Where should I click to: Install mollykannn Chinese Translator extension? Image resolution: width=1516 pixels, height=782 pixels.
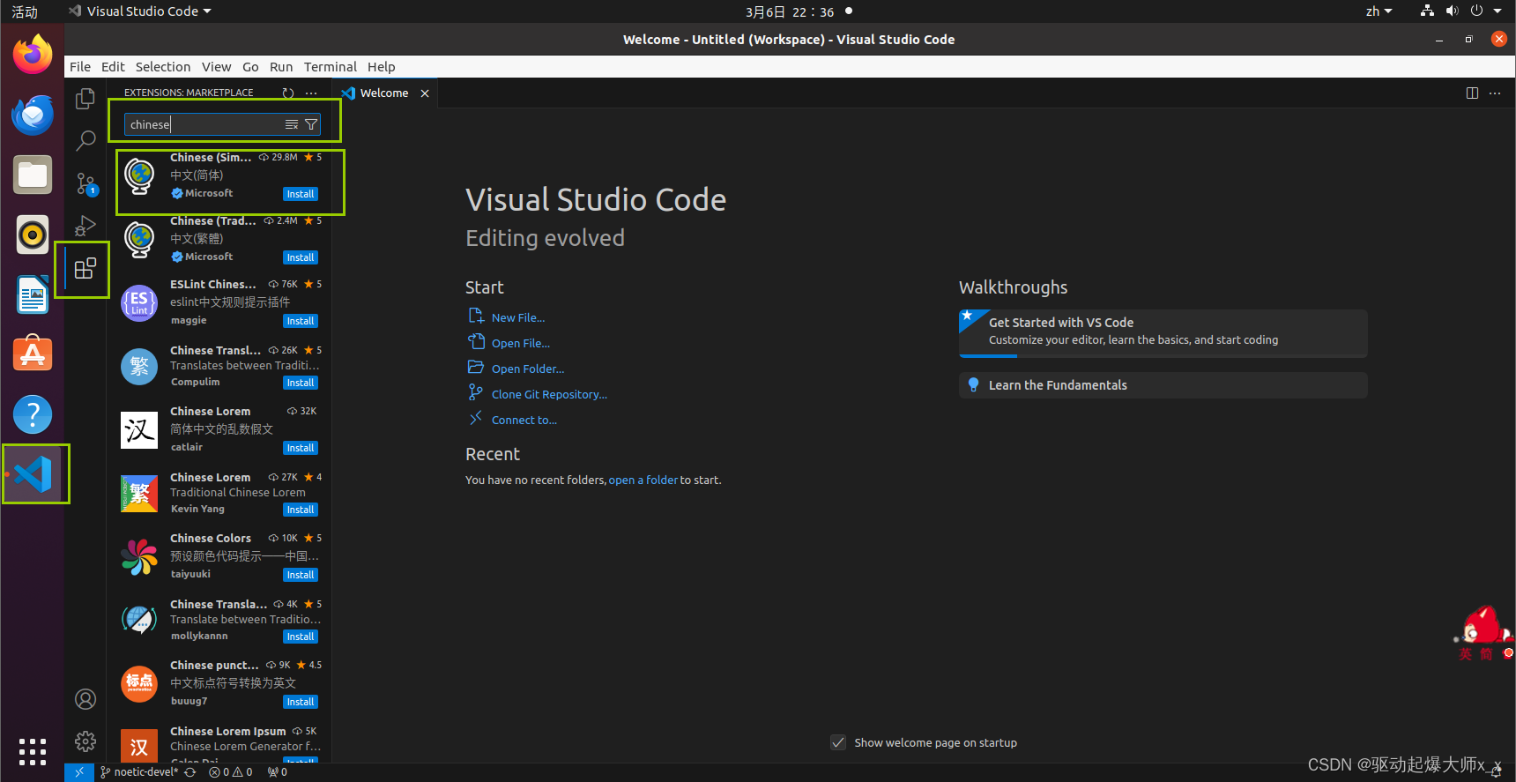301,637
